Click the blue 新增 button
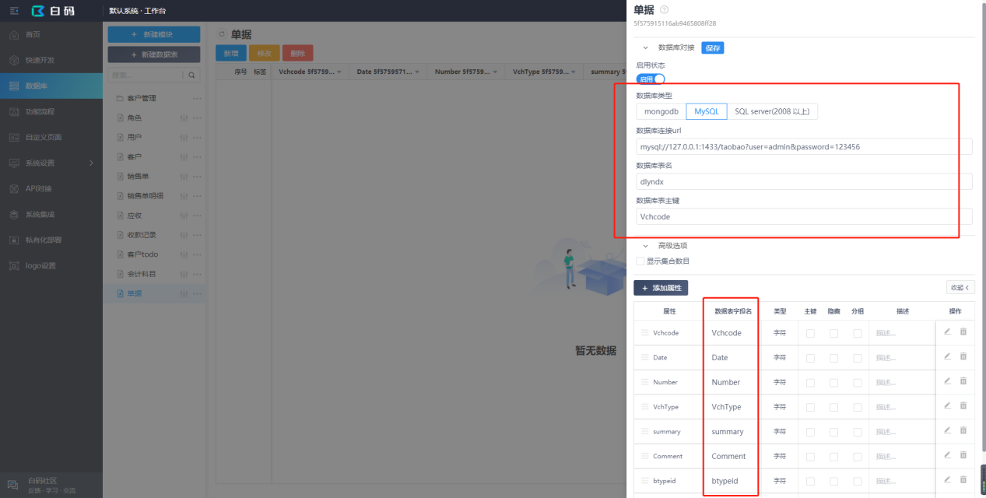The width and height of the screenshot is (986, 498). pos(231,53)
